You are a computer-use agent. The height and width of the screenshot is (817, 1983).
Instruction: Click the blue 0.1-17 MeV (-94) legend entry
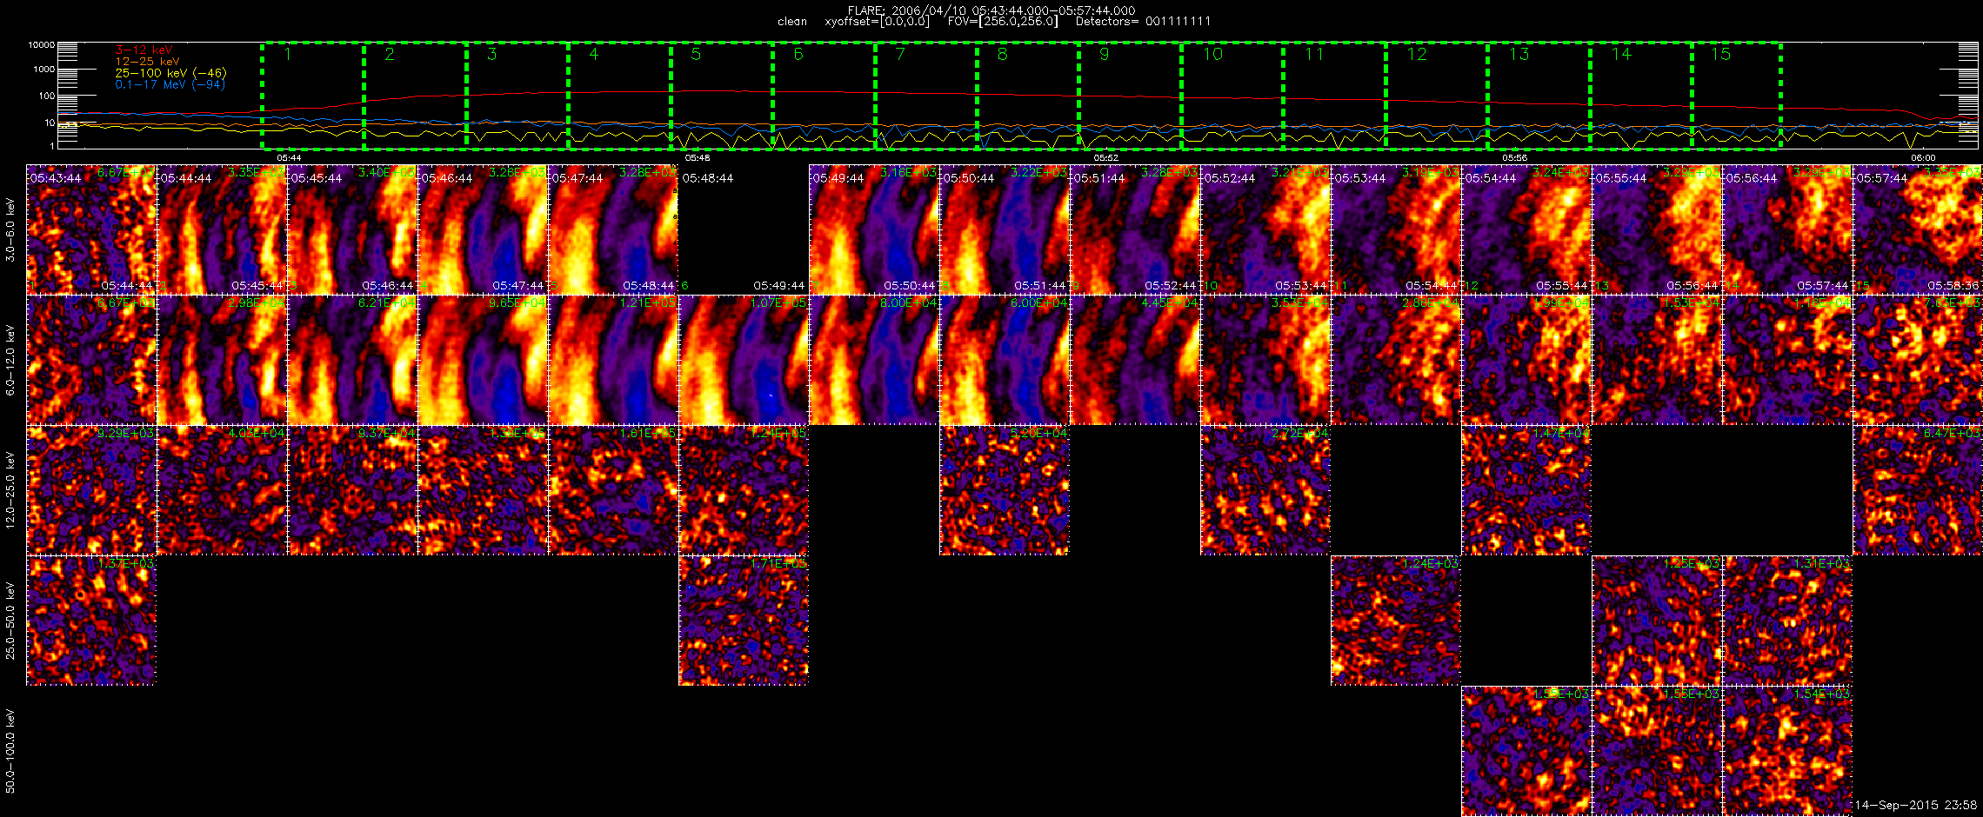[x=170, y=84]
